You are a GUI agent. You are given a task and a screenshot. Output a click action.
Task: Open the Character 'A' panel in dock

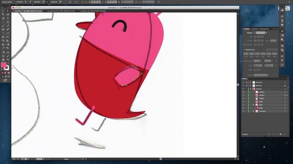click(x=282, y=56)
